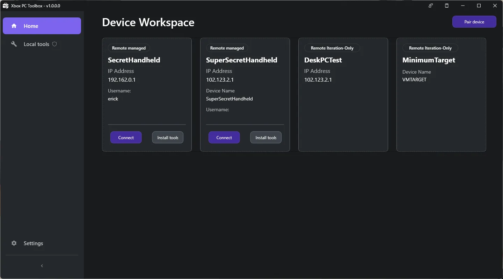This screenshot has height=279, width=503.
Task: Click the Settings gear icon
Action: pyautogui.click(x=14, y=243)
